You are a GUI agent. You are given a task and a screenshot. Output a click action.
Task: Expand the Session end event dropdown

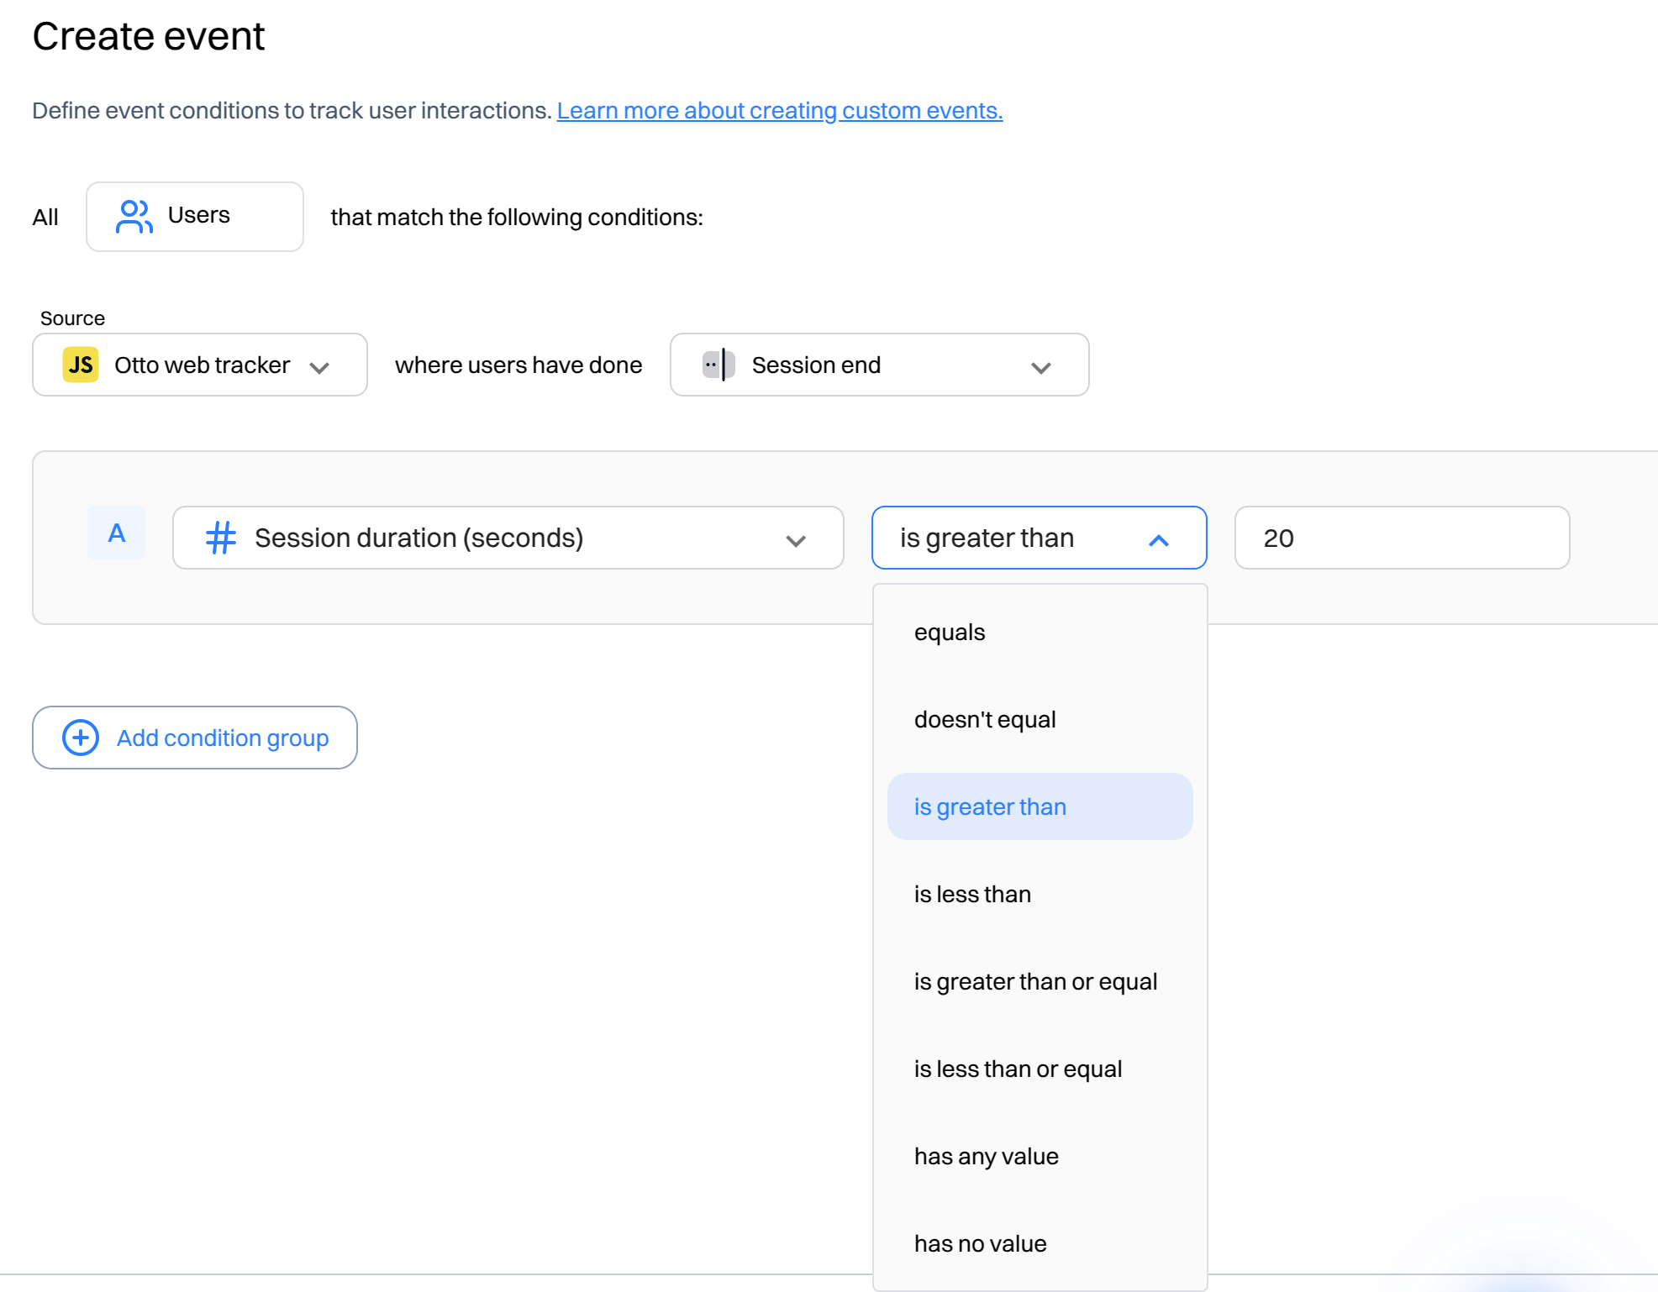(879, 365)
